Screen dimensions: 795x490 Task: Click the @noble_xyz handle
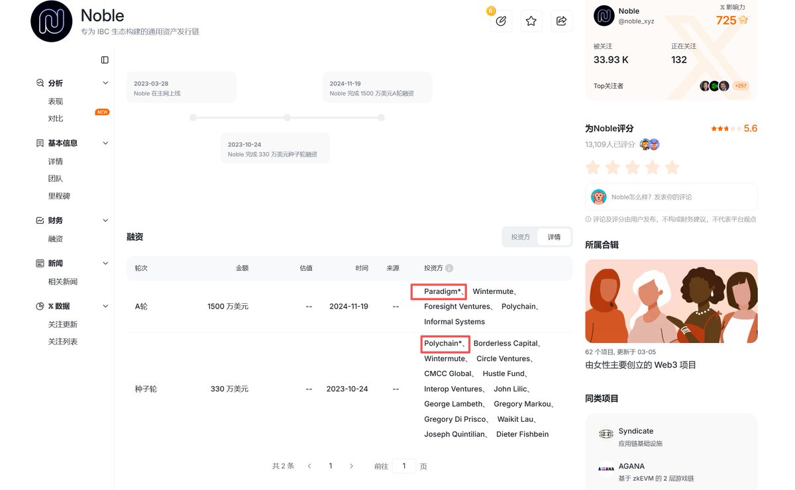(636, 21)
